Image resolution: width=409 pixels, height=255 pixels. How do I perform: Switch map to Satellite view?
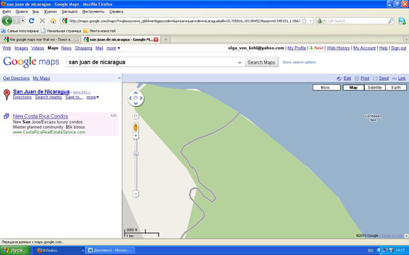point(374,87)
